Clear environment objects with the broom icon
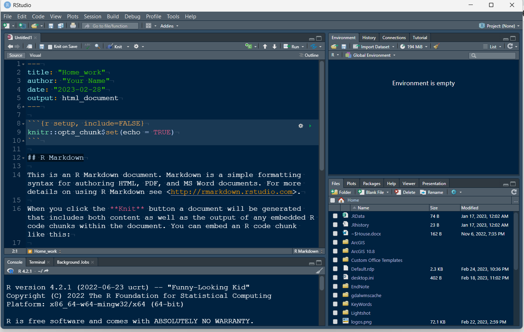Viewport: 524px width, 332px height. 436,46
